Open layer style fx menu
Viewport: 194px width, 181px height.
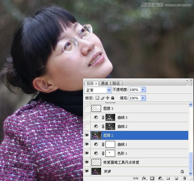[144, 178]
